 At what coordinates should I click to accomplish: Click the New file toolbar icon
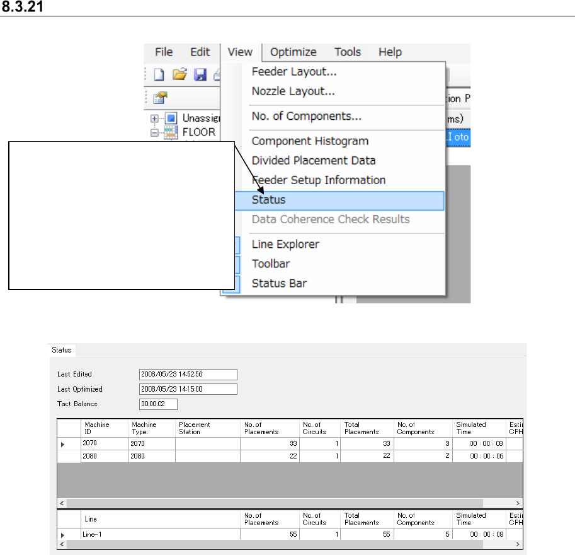[159, 75]
